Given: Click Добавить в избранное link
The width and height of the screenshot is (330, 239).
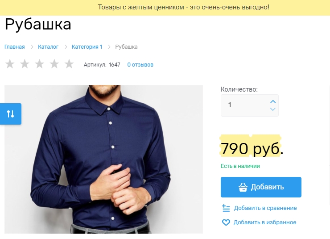Looking at the screenshot, I should (x=265, y=222).
